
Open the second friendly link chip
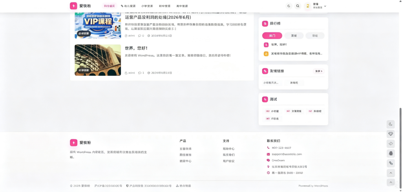pos(294,83)
